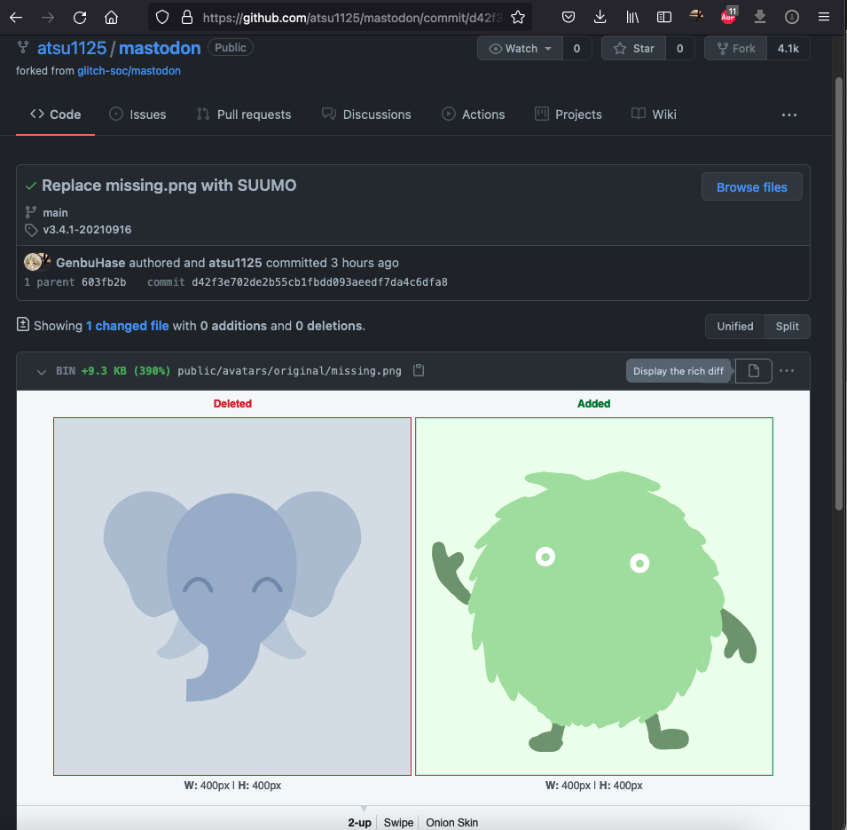Click the Browse files button

(x=751, y=187)
